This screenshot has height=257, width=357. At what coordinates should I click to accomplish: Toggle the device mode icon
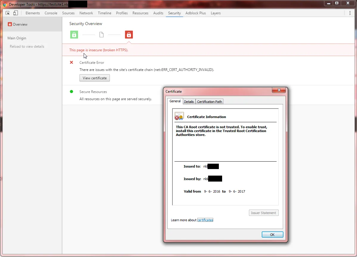point(15,13)
